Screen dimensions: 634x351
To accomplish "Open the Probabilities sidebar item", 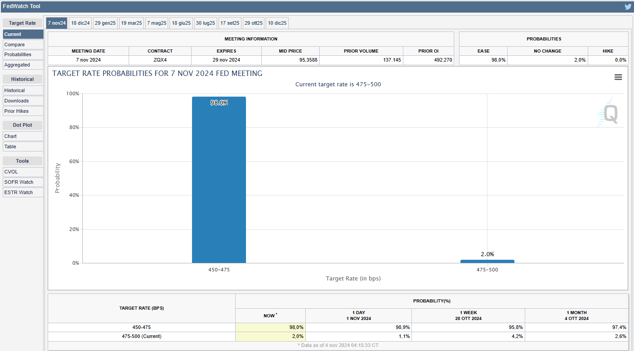I will pyautogui.click(x=23, y=54).
